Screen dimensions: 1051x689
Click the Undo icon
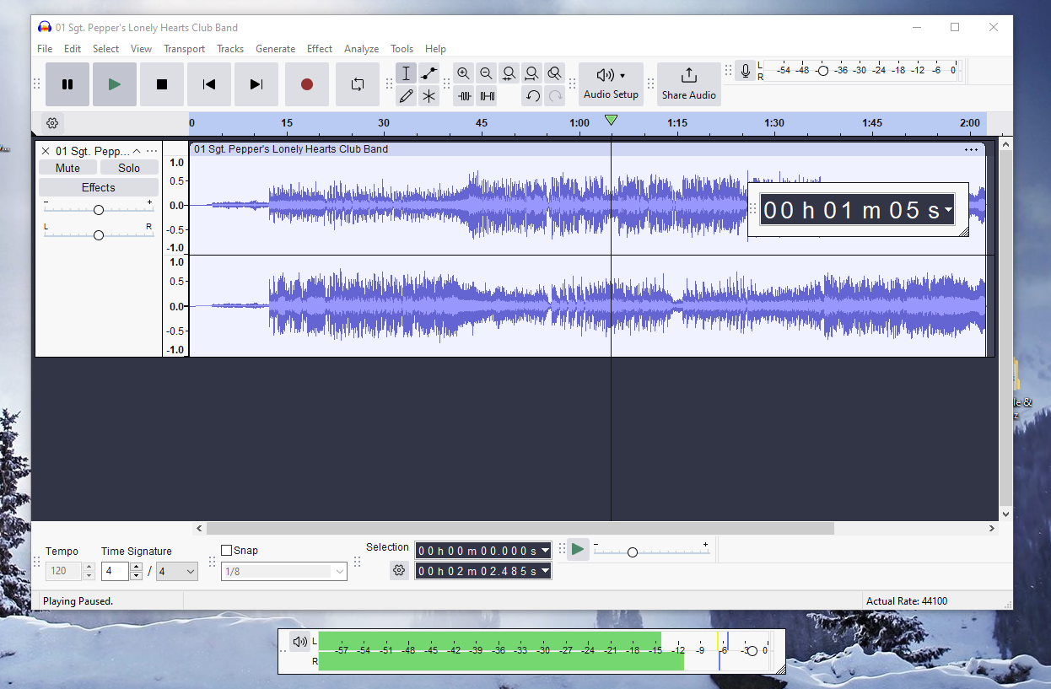coord(531,96)
